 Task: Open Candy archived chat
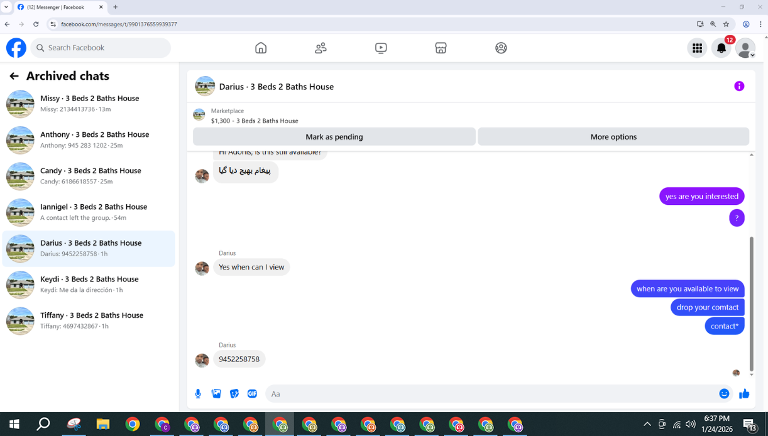click(89, 176)
